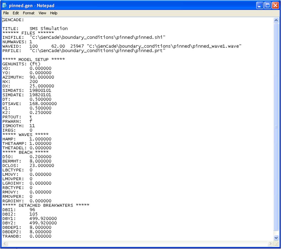Click the DBY2 value 499.920000
281x249 pixels.
coord(43,223)
